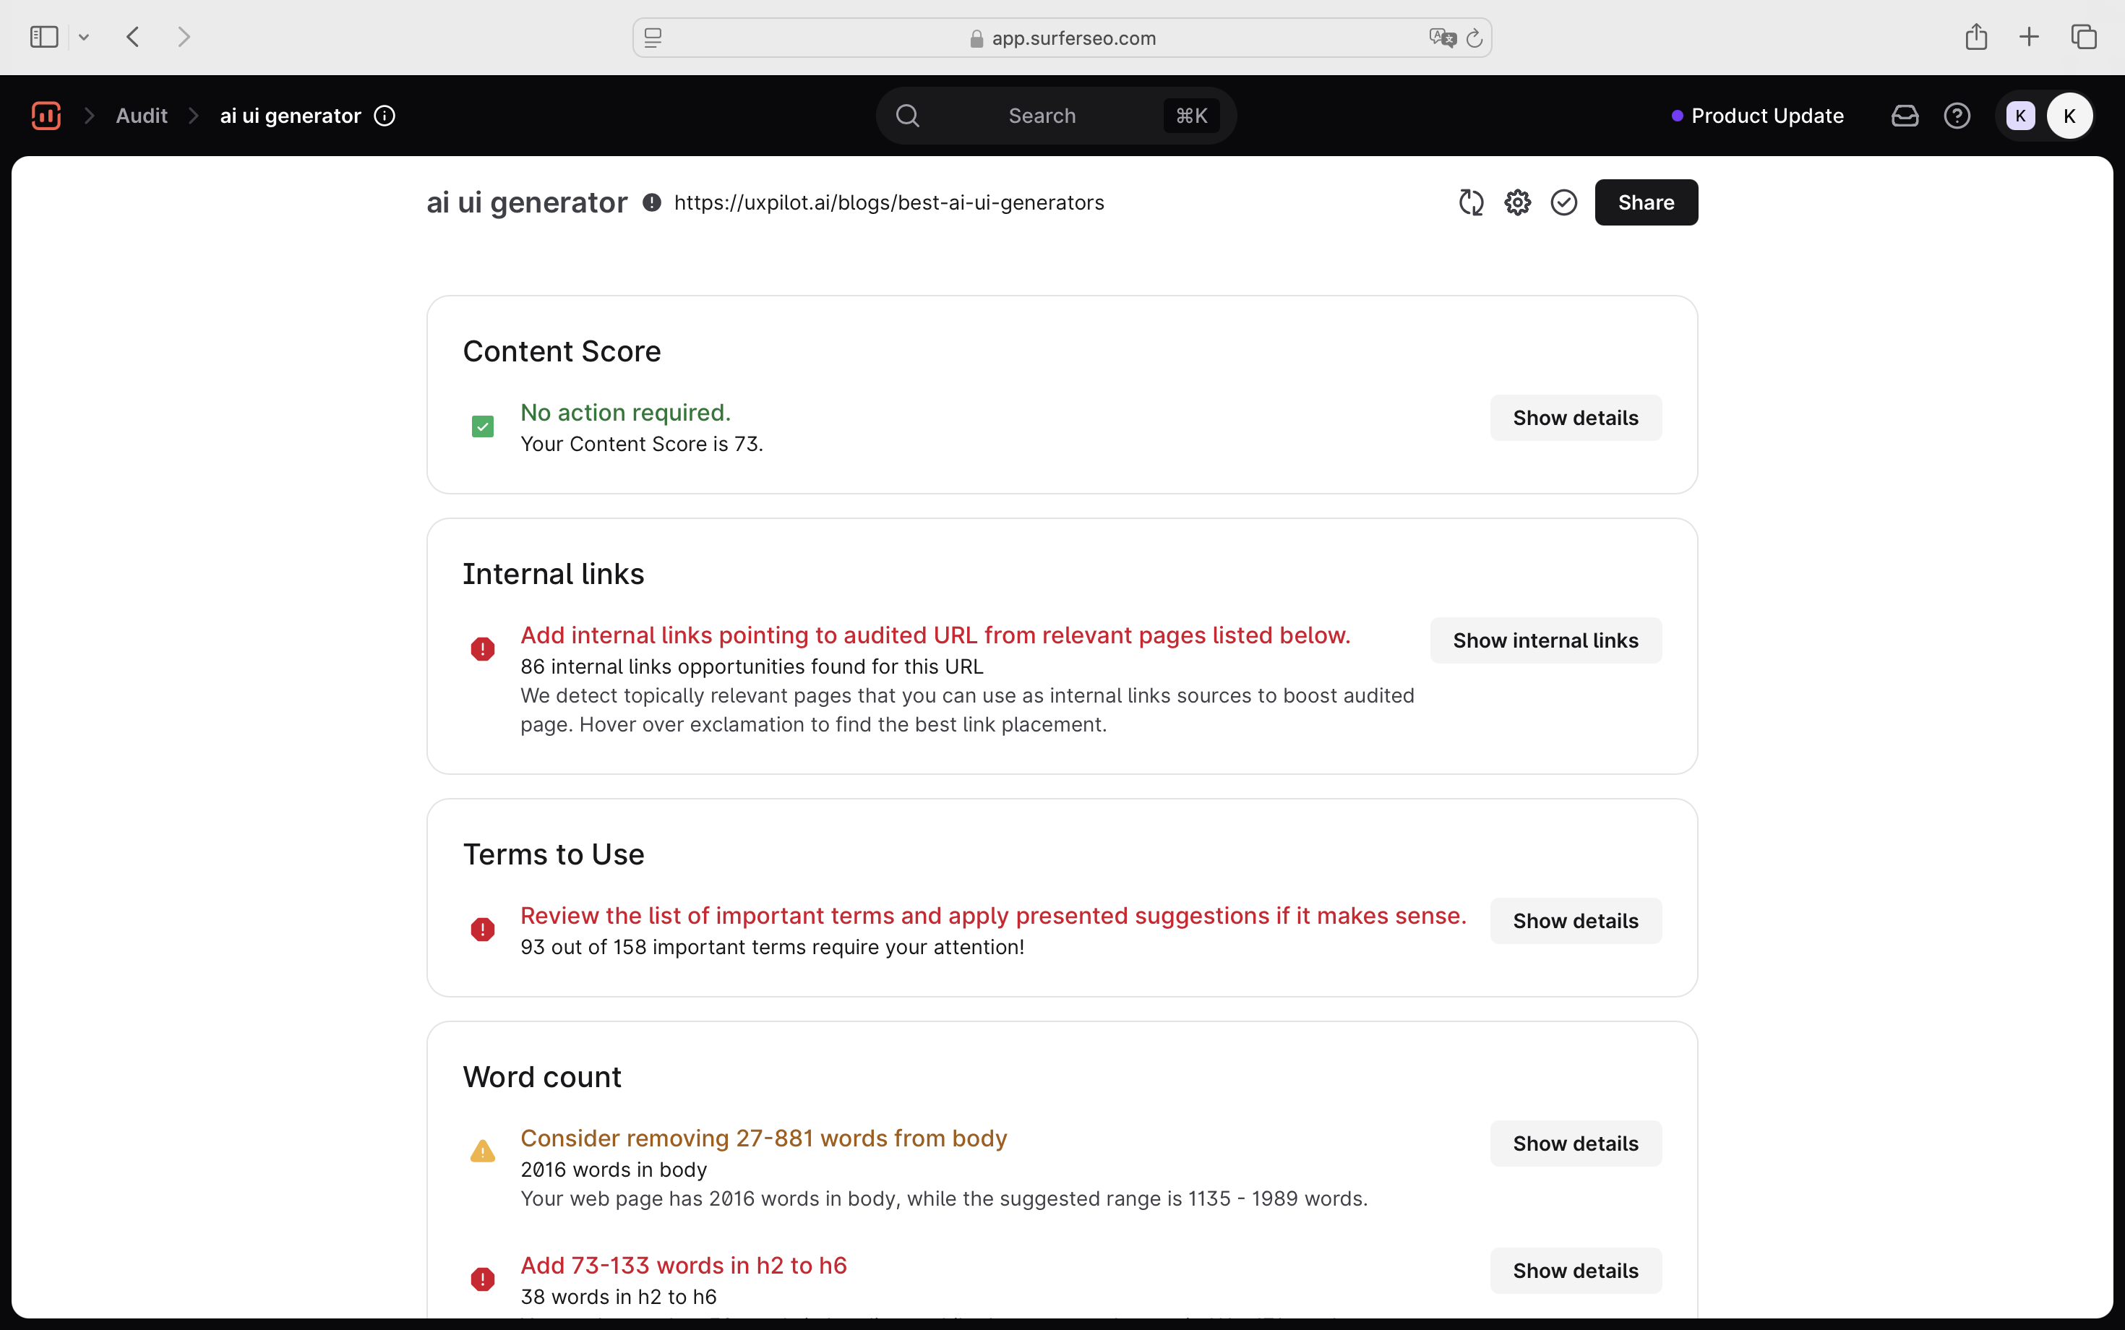Open the Product Update menu item
2125x1330 pixels.
point(1766,115)
